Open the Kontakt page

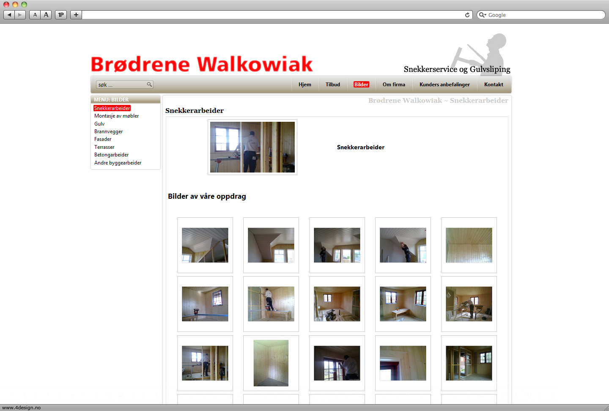click(x=494, y=85)
